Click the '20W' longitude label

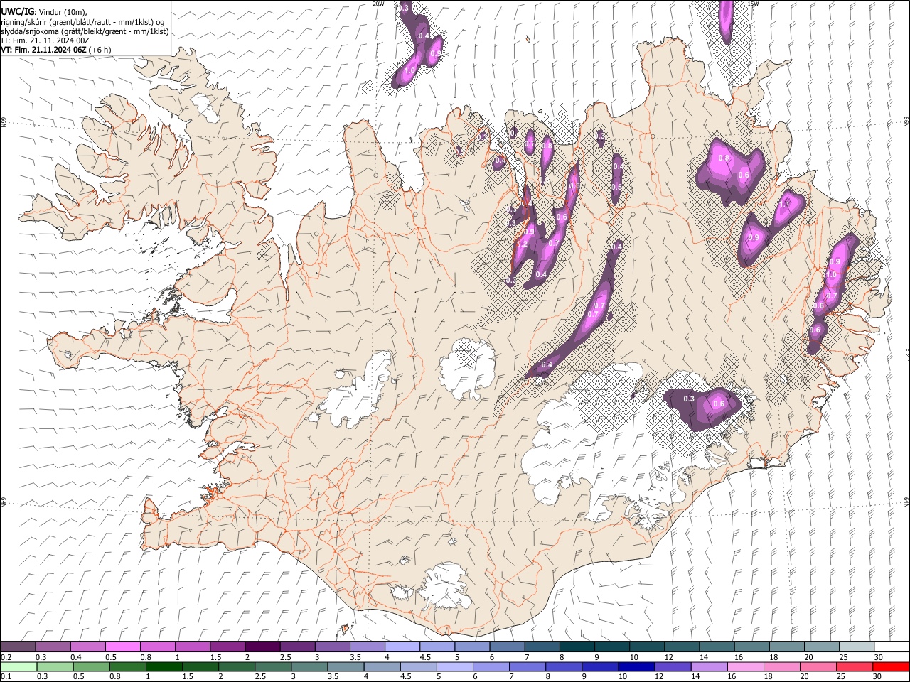pyautogui.click(x=379, y=4)
